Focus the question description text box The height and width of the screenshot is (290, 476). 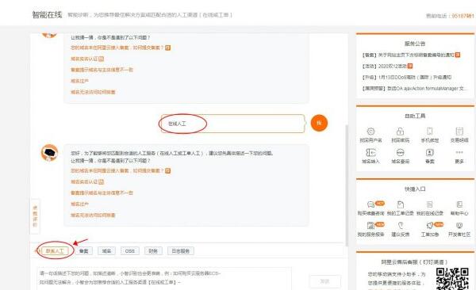pyautogui.click(x=164, y=278)
